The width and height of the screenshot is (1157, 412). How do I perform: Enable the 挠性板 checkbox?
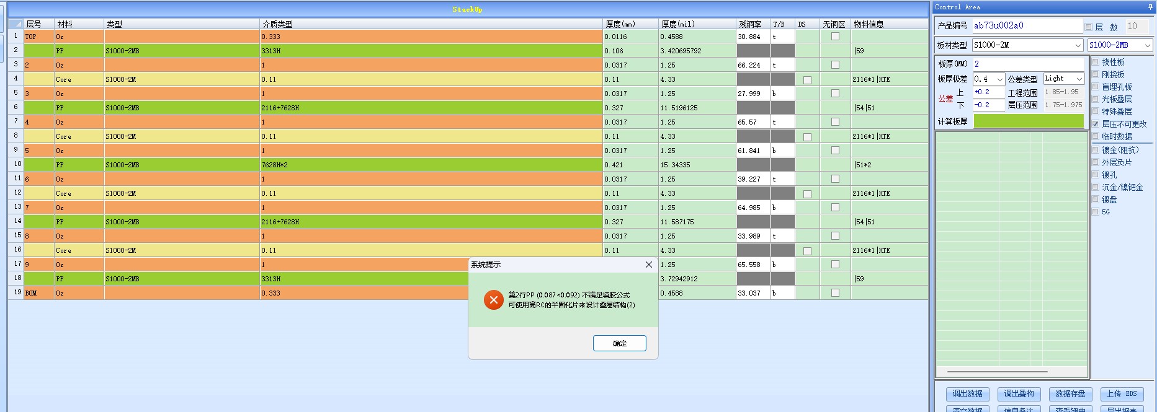1096,62
